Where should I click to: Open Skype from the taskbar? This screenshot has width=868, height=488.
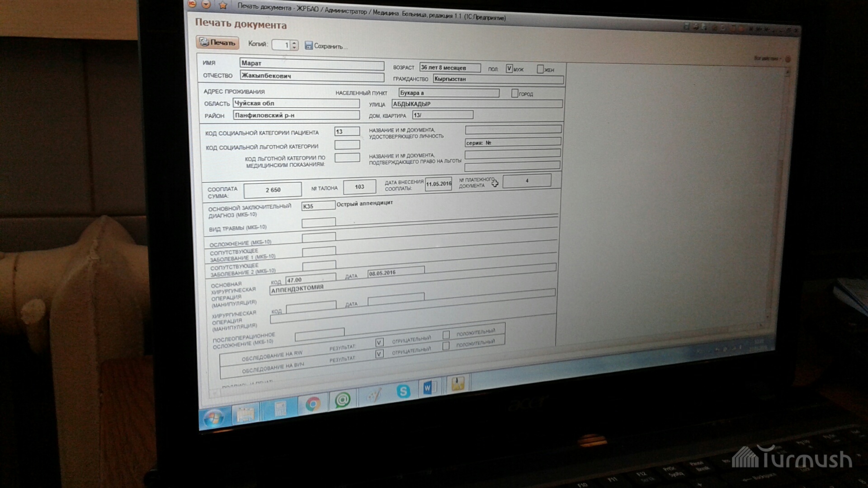click(x=403, y=391)
